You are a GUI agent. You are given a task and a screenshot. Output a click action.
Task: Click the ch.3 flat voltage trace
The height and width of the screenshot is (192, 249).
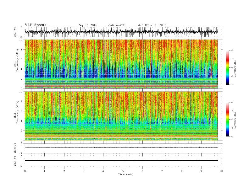coord(121,147)
